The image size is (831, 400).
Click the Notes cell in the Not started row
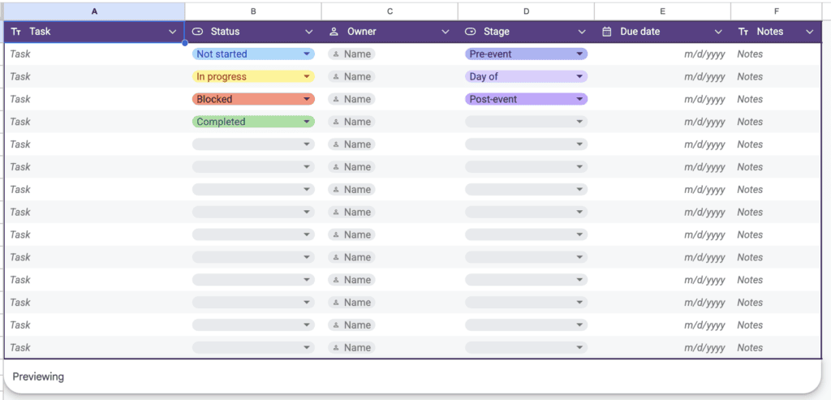[x=777, y=54]
